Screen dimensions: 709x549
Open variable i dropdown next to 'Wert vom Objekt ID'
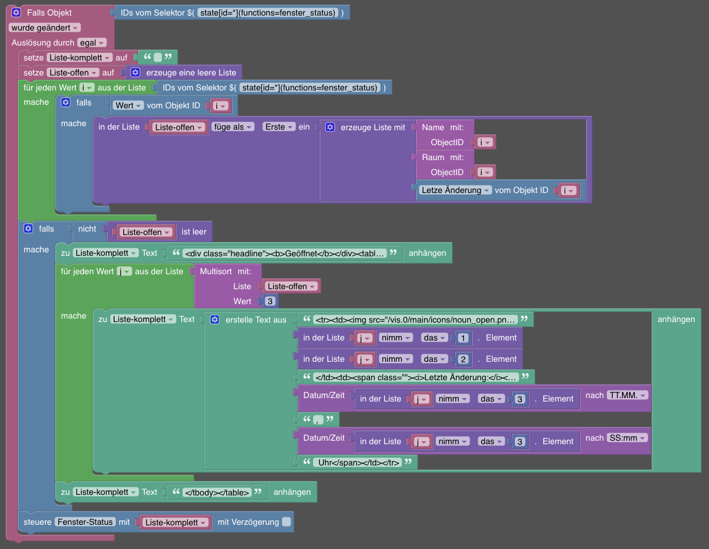[x=221, y=105]
